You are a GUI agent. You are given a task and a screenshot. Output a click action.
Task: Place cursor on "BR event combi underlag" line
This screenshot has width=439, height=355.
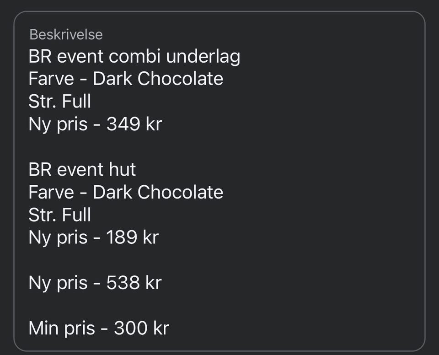134,57
